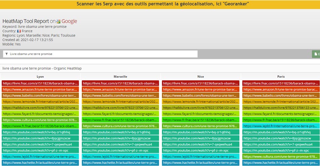The image size is (320, 166).
Task: Open the lemonde.fr result under Nice
Action: coord(201,102)
